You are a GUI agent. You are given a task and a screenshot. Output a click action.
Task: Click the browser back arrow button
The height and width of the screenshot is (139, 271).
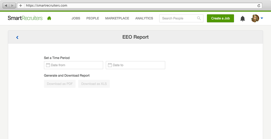coord(6,6)
